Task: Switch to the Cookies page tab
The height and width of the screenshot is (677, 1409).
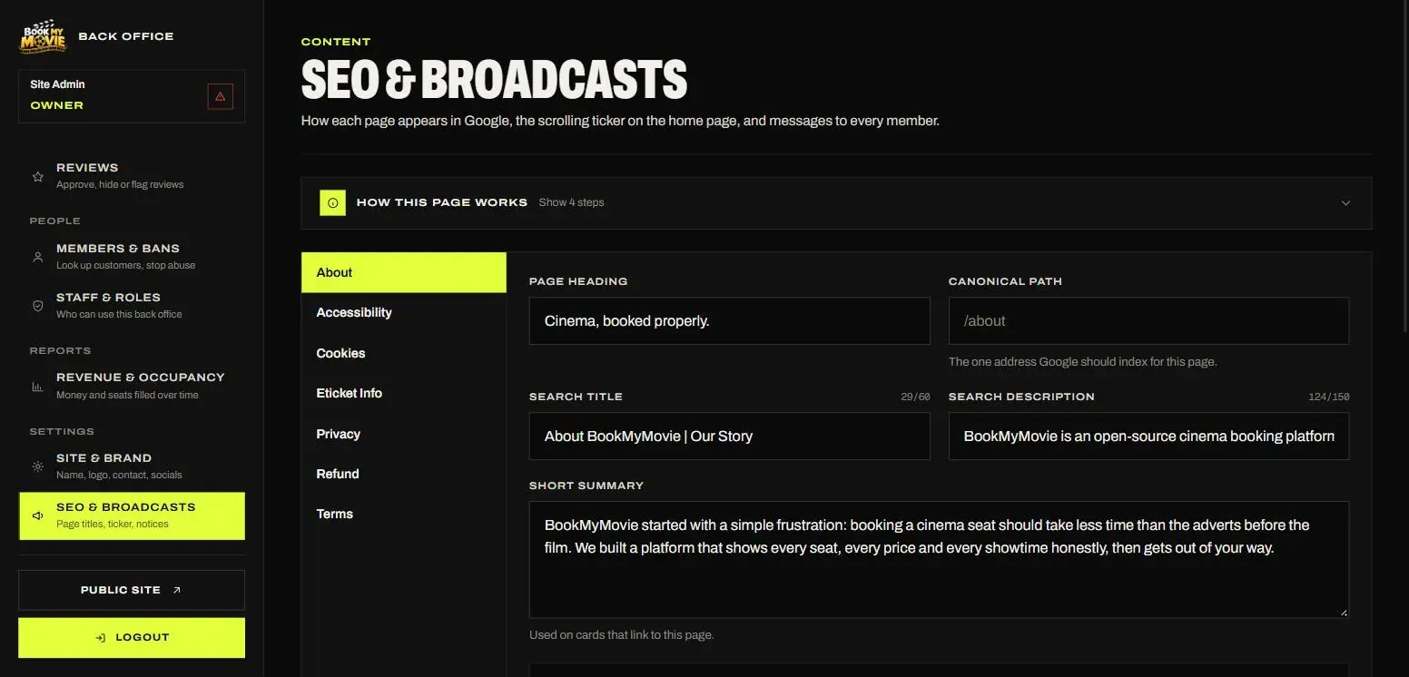Action: coord(404,353)
